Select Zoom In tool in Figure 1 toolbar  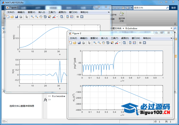tap(32, 17)
